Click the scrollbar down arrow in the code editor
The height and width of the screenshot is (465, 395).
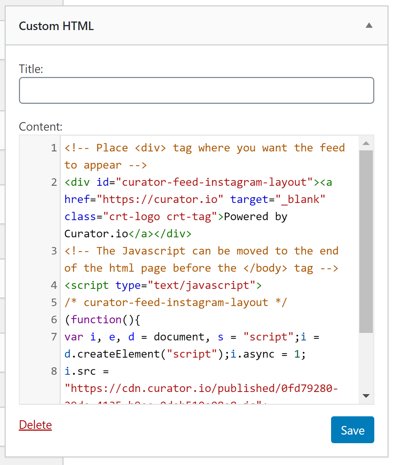tap(366, 396)
